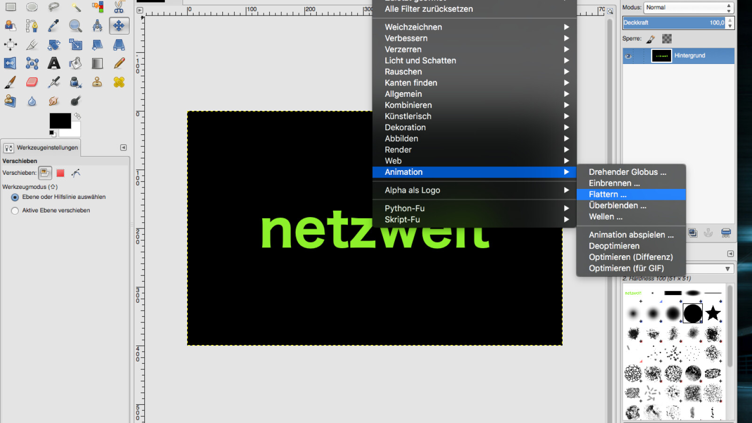Click Deoptimieren entry
The width and height of the screenshot is (752, 423).
tap(631, 246)
